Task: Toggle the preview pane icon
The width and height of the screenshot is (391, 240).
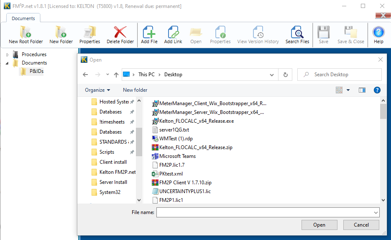Action: (x=362, y=90)
